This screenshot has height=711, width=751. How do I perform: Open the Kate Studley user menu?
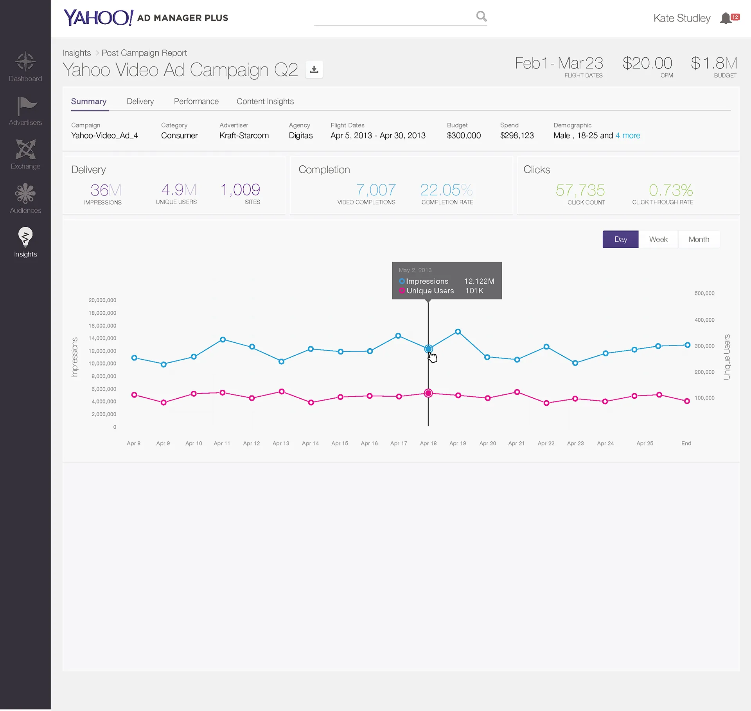682,18
